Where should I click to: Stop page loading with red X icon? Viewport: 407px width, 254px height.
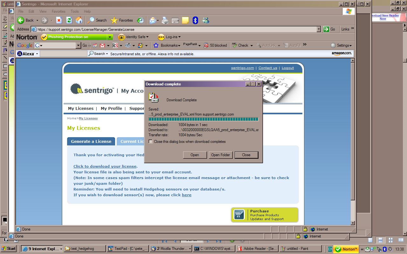coord(59,20)
